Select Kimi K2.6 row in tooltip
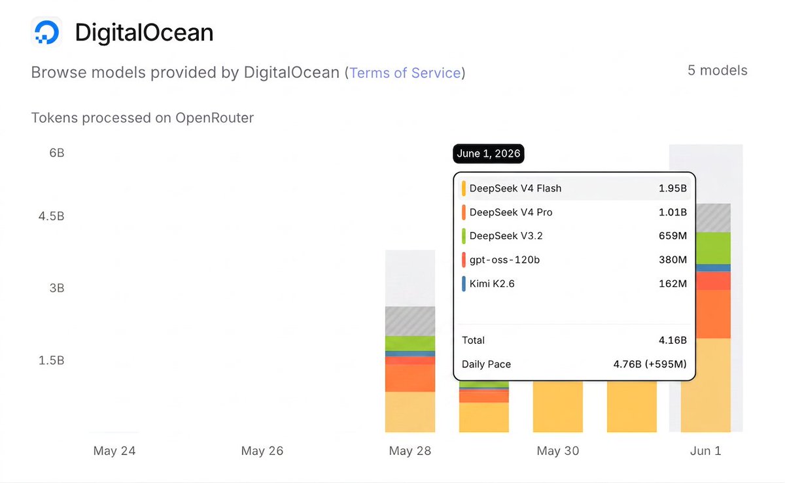This screenshot has width=785, height=483. click(574, 284)
